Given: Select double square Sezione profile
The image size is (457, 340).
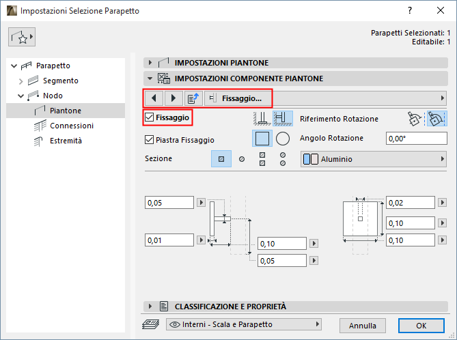Looking at the screenshot, I should coord(262,159).
